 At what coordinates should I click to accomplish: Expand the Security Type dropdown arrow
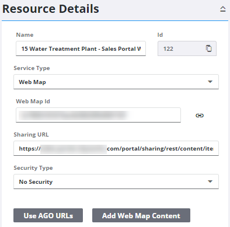pos(210,181)
